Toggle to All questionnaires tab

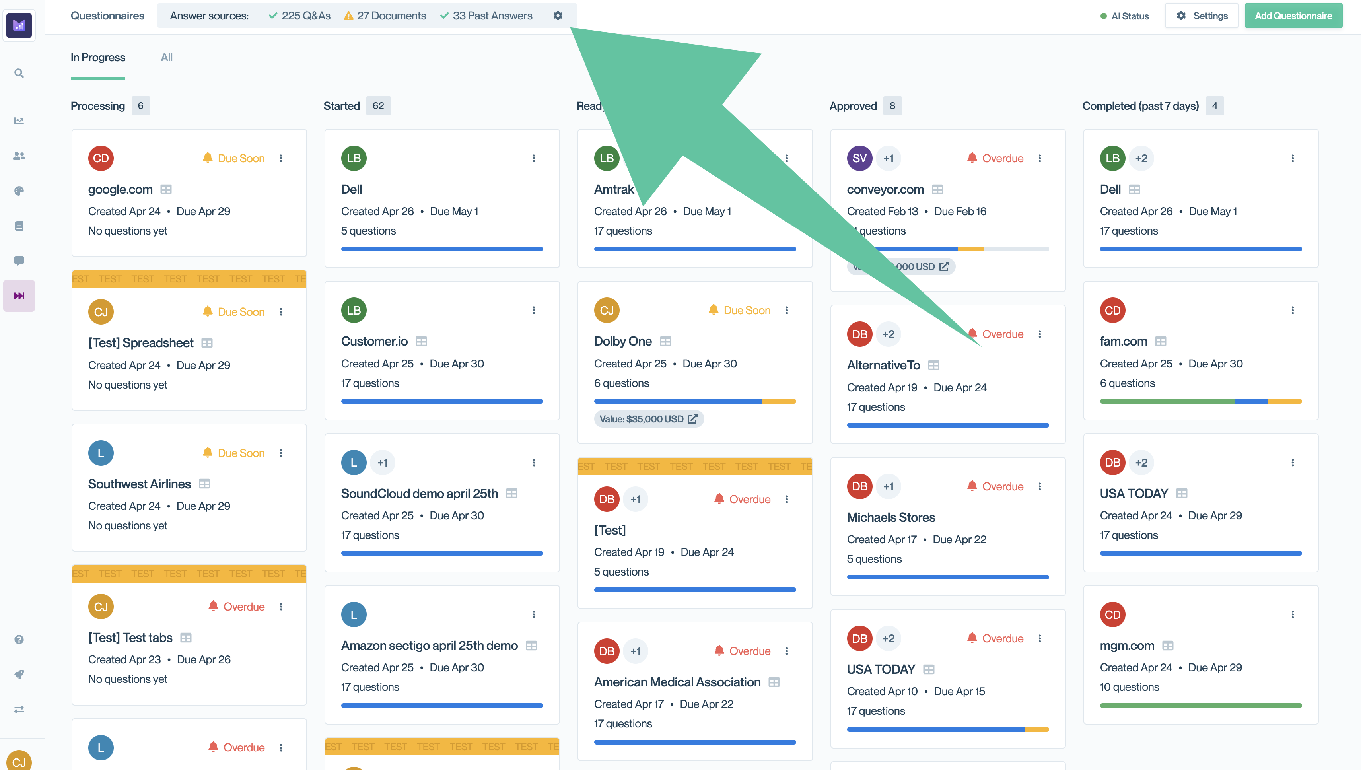coord(165,57)
